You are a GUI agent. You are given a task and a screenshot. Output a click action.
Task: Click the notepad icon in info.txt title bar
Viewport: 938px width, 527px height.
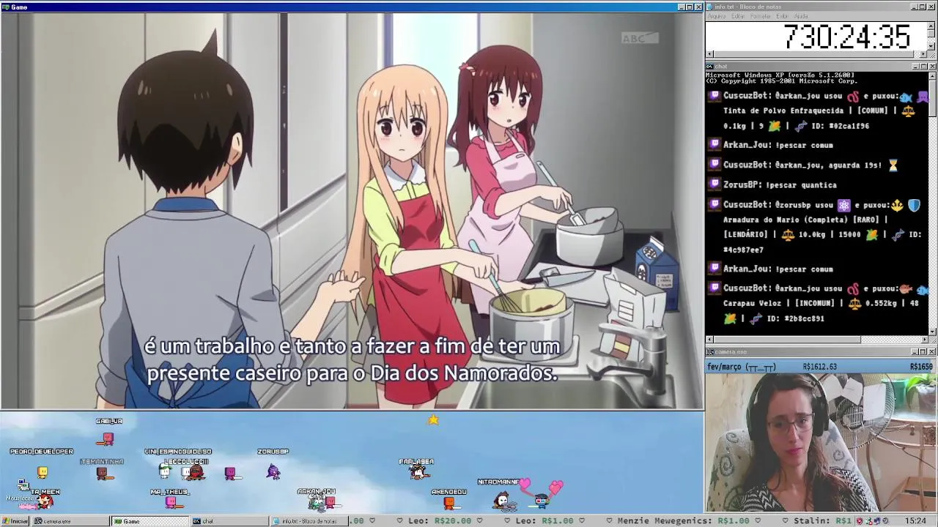(710, 7)
